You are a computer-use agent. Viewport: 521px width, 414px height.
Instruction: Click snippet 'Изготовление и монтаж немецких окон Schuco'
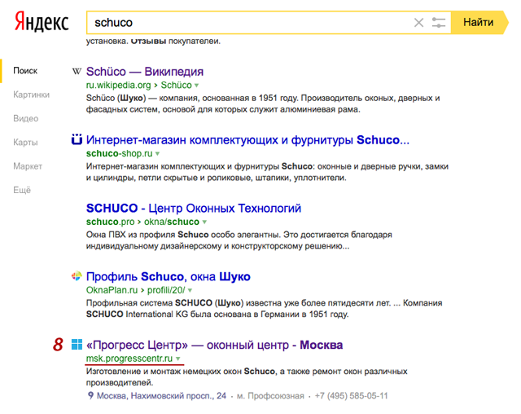pyautogui.click(x=181, y=371)
